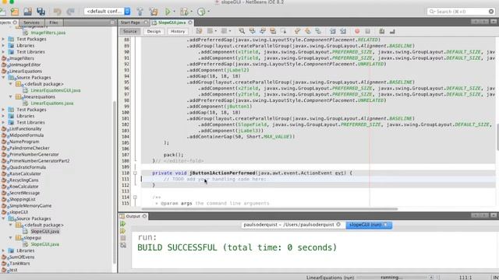Switch to Services tab
The width and height of the screenshot is (499, 280).
click(x=31, y=23)
